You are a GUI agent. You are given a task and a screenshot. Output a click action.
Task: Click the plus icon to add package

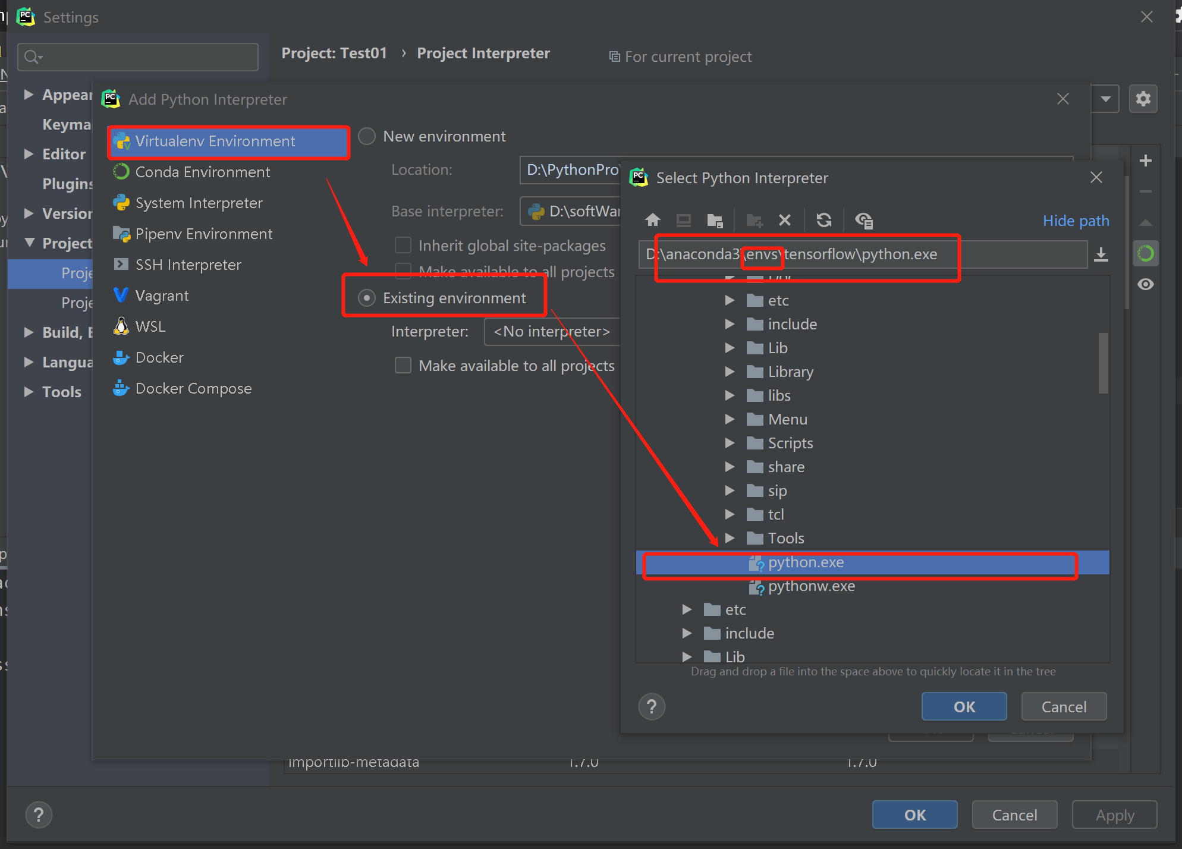[1145, 161]
